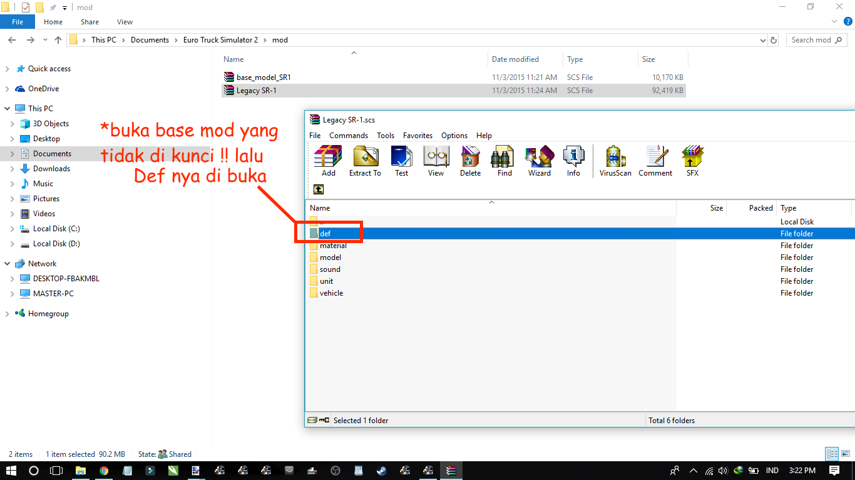Expand Homegroup in navigation pane
Image resolution: width=855 pixels, height=480 pixels.
(x=7, y=314)
